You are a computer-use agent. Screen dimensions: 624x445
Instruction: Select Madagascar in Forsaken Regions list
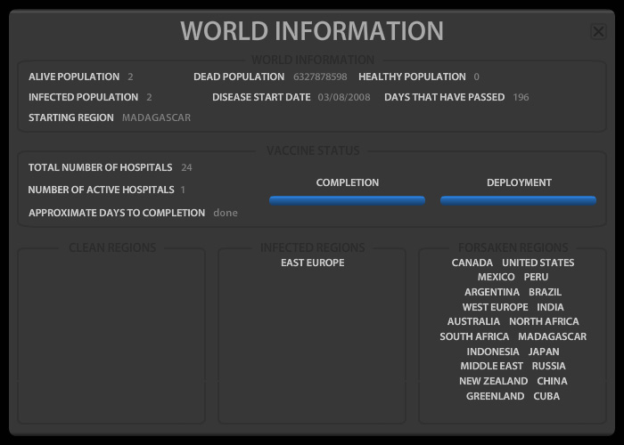pyautogui.click(x=552, y=336)
